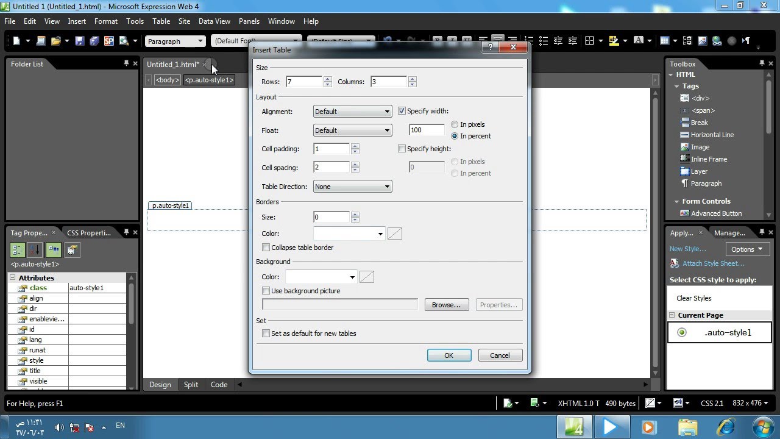Click the Insert Layer toolbar icon

coord(687,41)
